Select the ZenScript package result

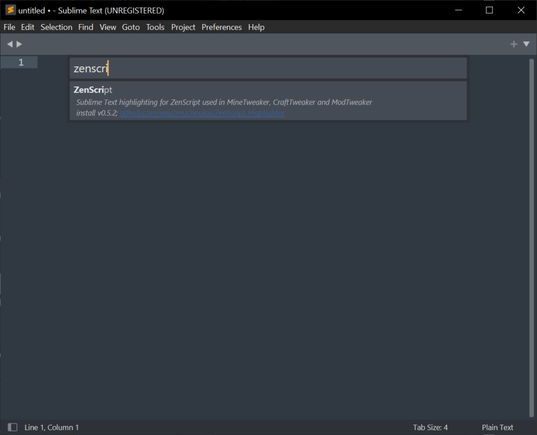point(268,101)
